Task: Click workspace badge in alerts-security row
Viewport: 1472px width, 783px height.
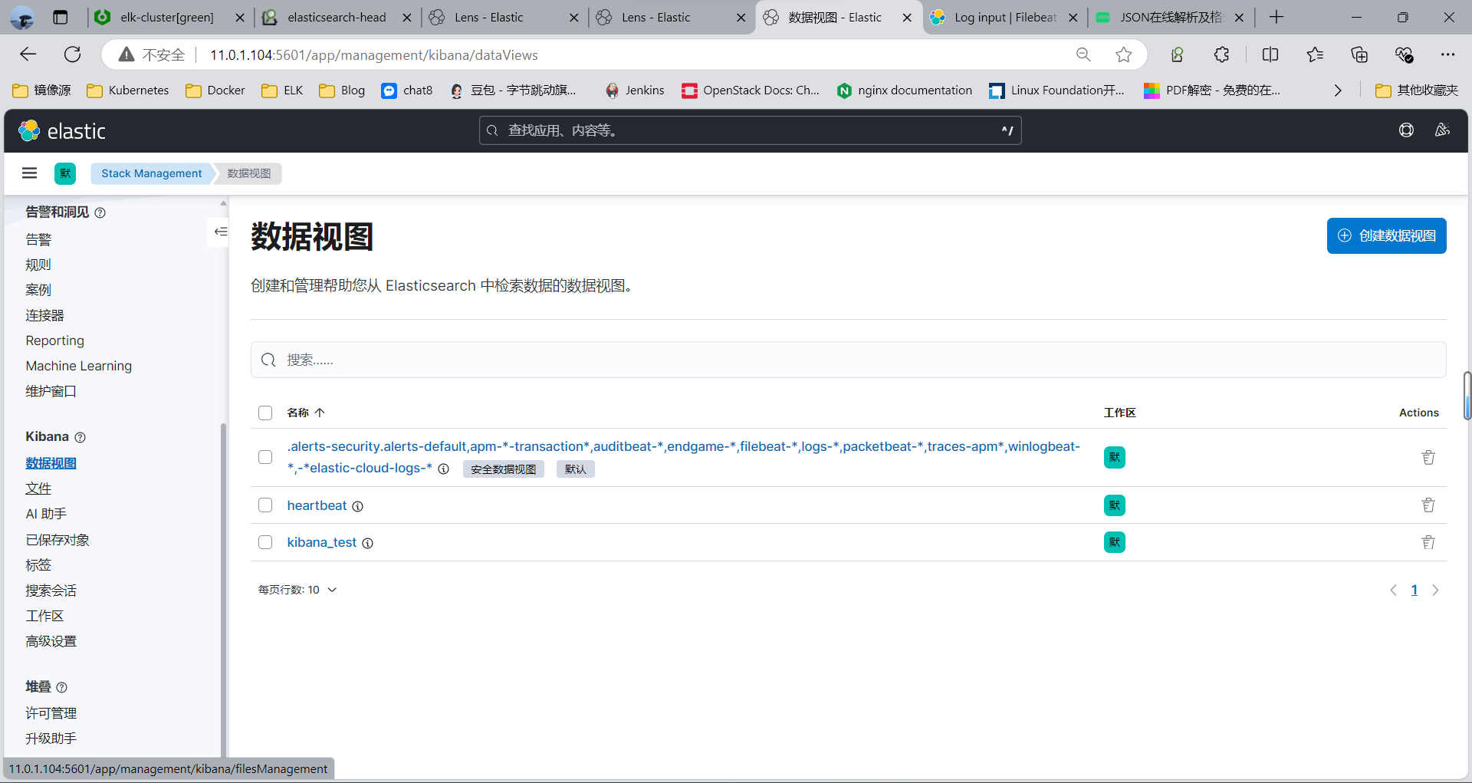Action: (1115, 457)
